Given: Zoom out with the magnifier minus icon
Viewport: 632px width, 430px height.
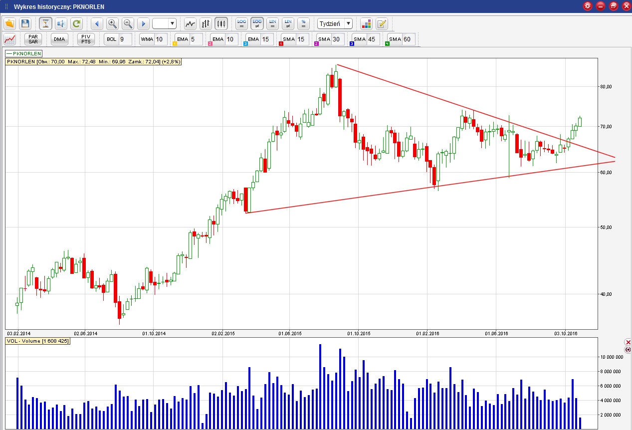Looking at the screenshot, I should [x=128, y=23].
